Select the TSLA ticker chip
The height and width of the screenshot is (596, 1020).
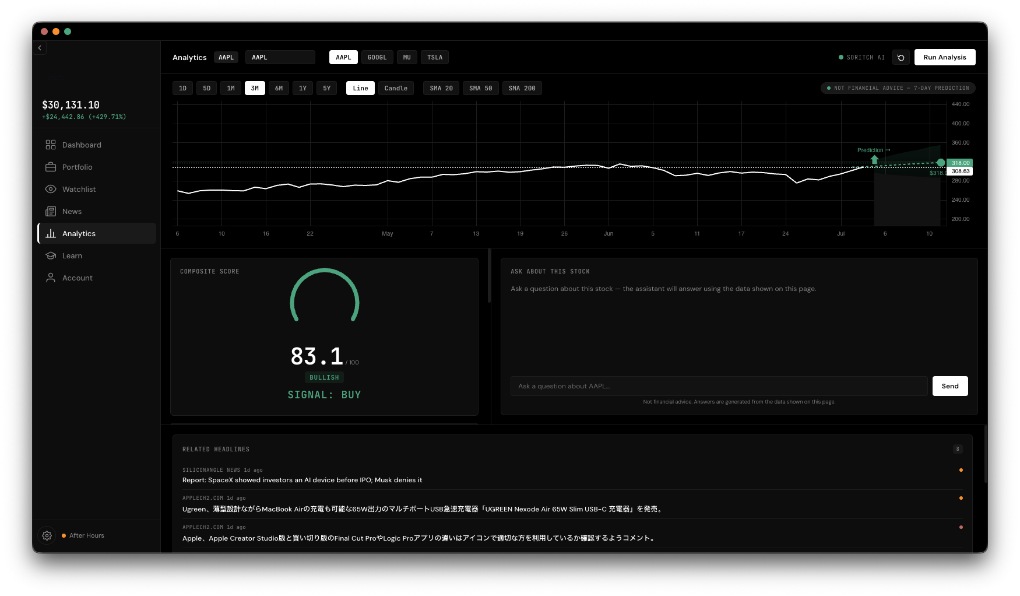coord(435,57)
